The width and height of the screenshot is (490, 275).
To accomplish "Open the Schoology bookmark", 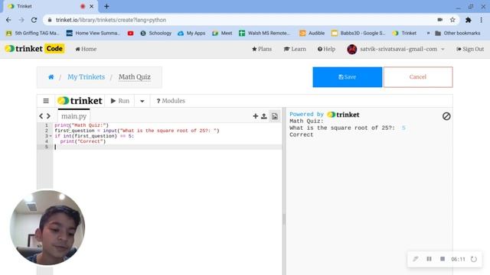I will [156, 33].
